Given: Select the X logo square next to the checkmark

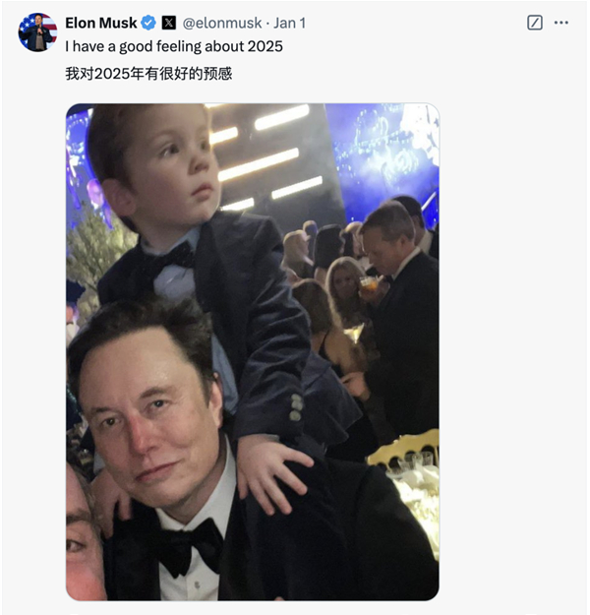Looking at the screenshot, I should coord(169,23).
